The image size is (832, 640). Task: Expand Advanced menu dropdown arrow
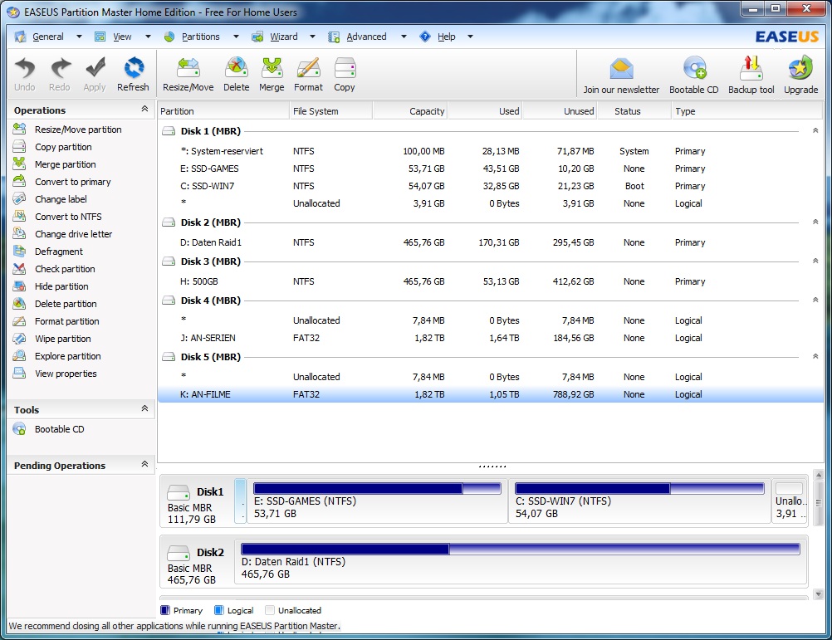click(x=404, y=37)
